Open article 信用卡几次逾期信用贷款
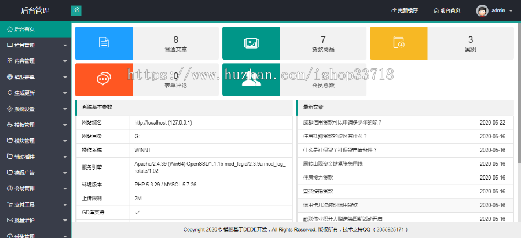The image size is (521, 238). tap(331, 205)
